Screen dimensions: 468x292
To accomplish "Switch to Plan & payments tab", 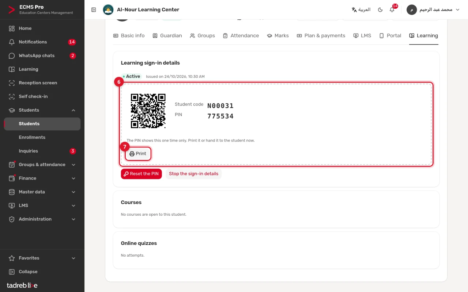I will pyautogui.click(x=321, y=36).
